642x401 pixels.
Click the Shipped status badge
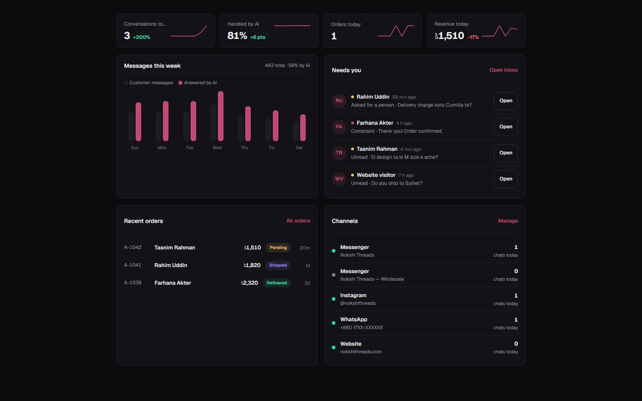278,265
